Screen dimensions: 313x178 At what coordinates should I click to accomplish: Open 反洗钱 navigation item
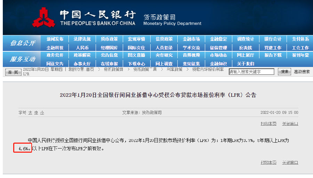(x=246, y=48)
